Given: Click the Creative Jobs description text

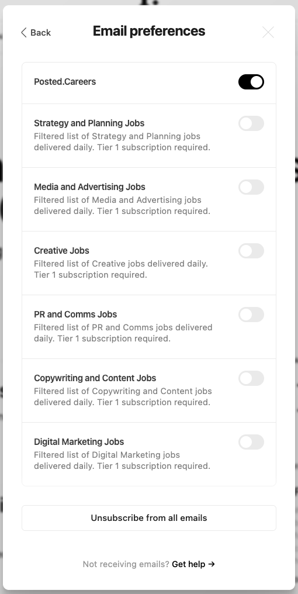Looking at the screenshot, I should (x=121, y=269).
